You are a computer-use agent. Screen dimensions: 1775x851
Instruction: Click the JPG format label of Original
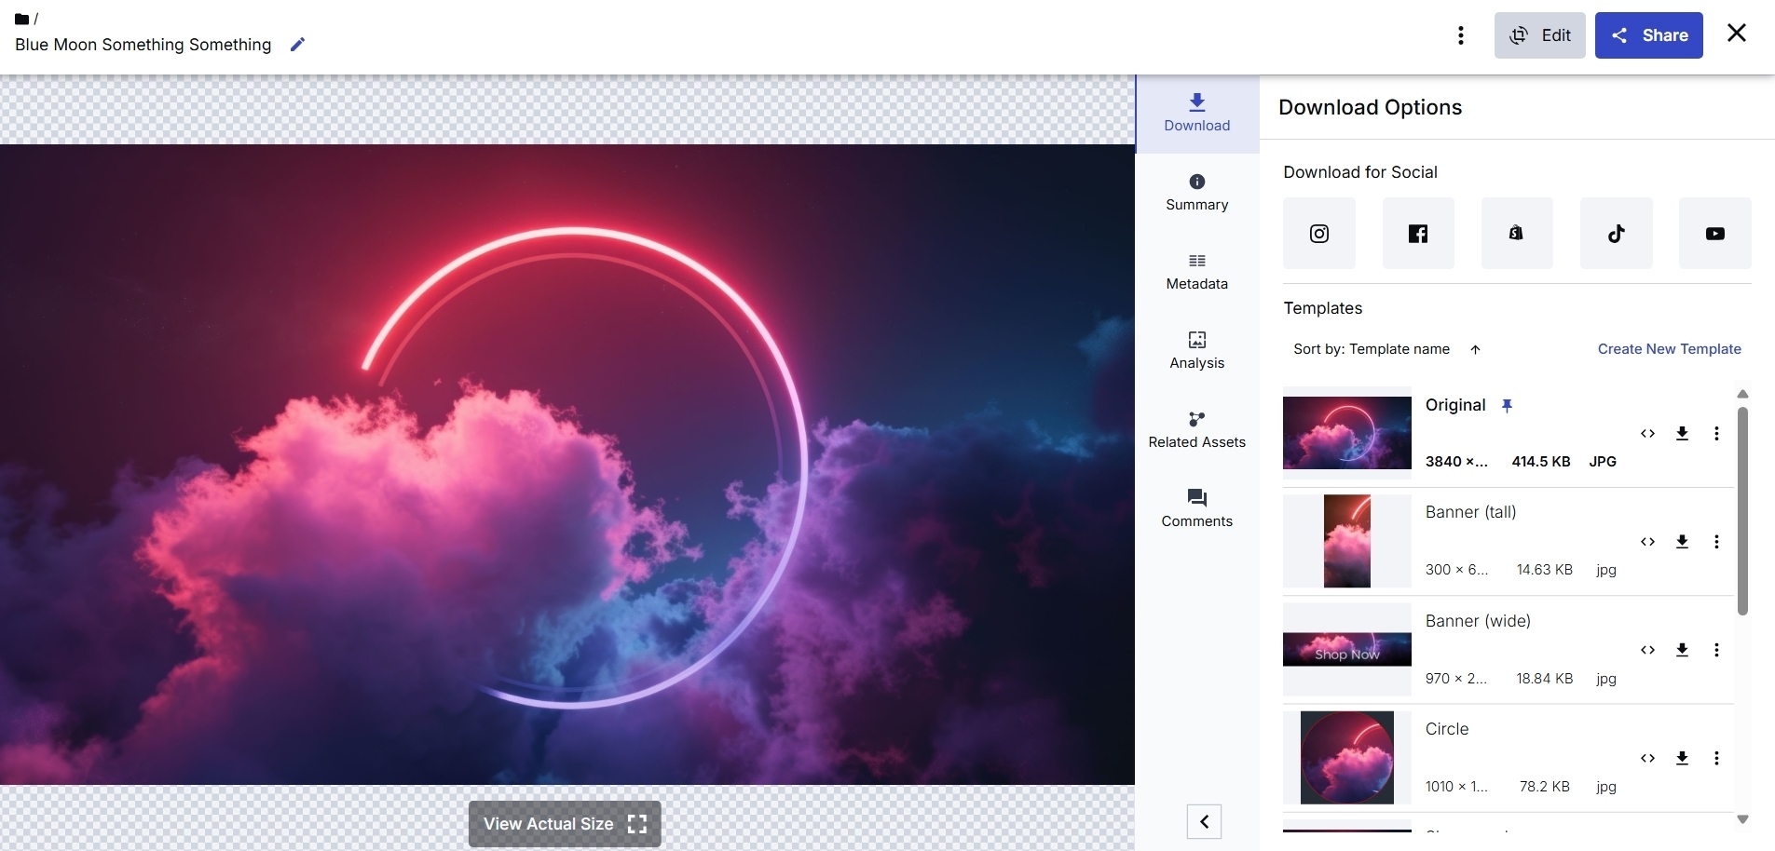(1603, 462)
